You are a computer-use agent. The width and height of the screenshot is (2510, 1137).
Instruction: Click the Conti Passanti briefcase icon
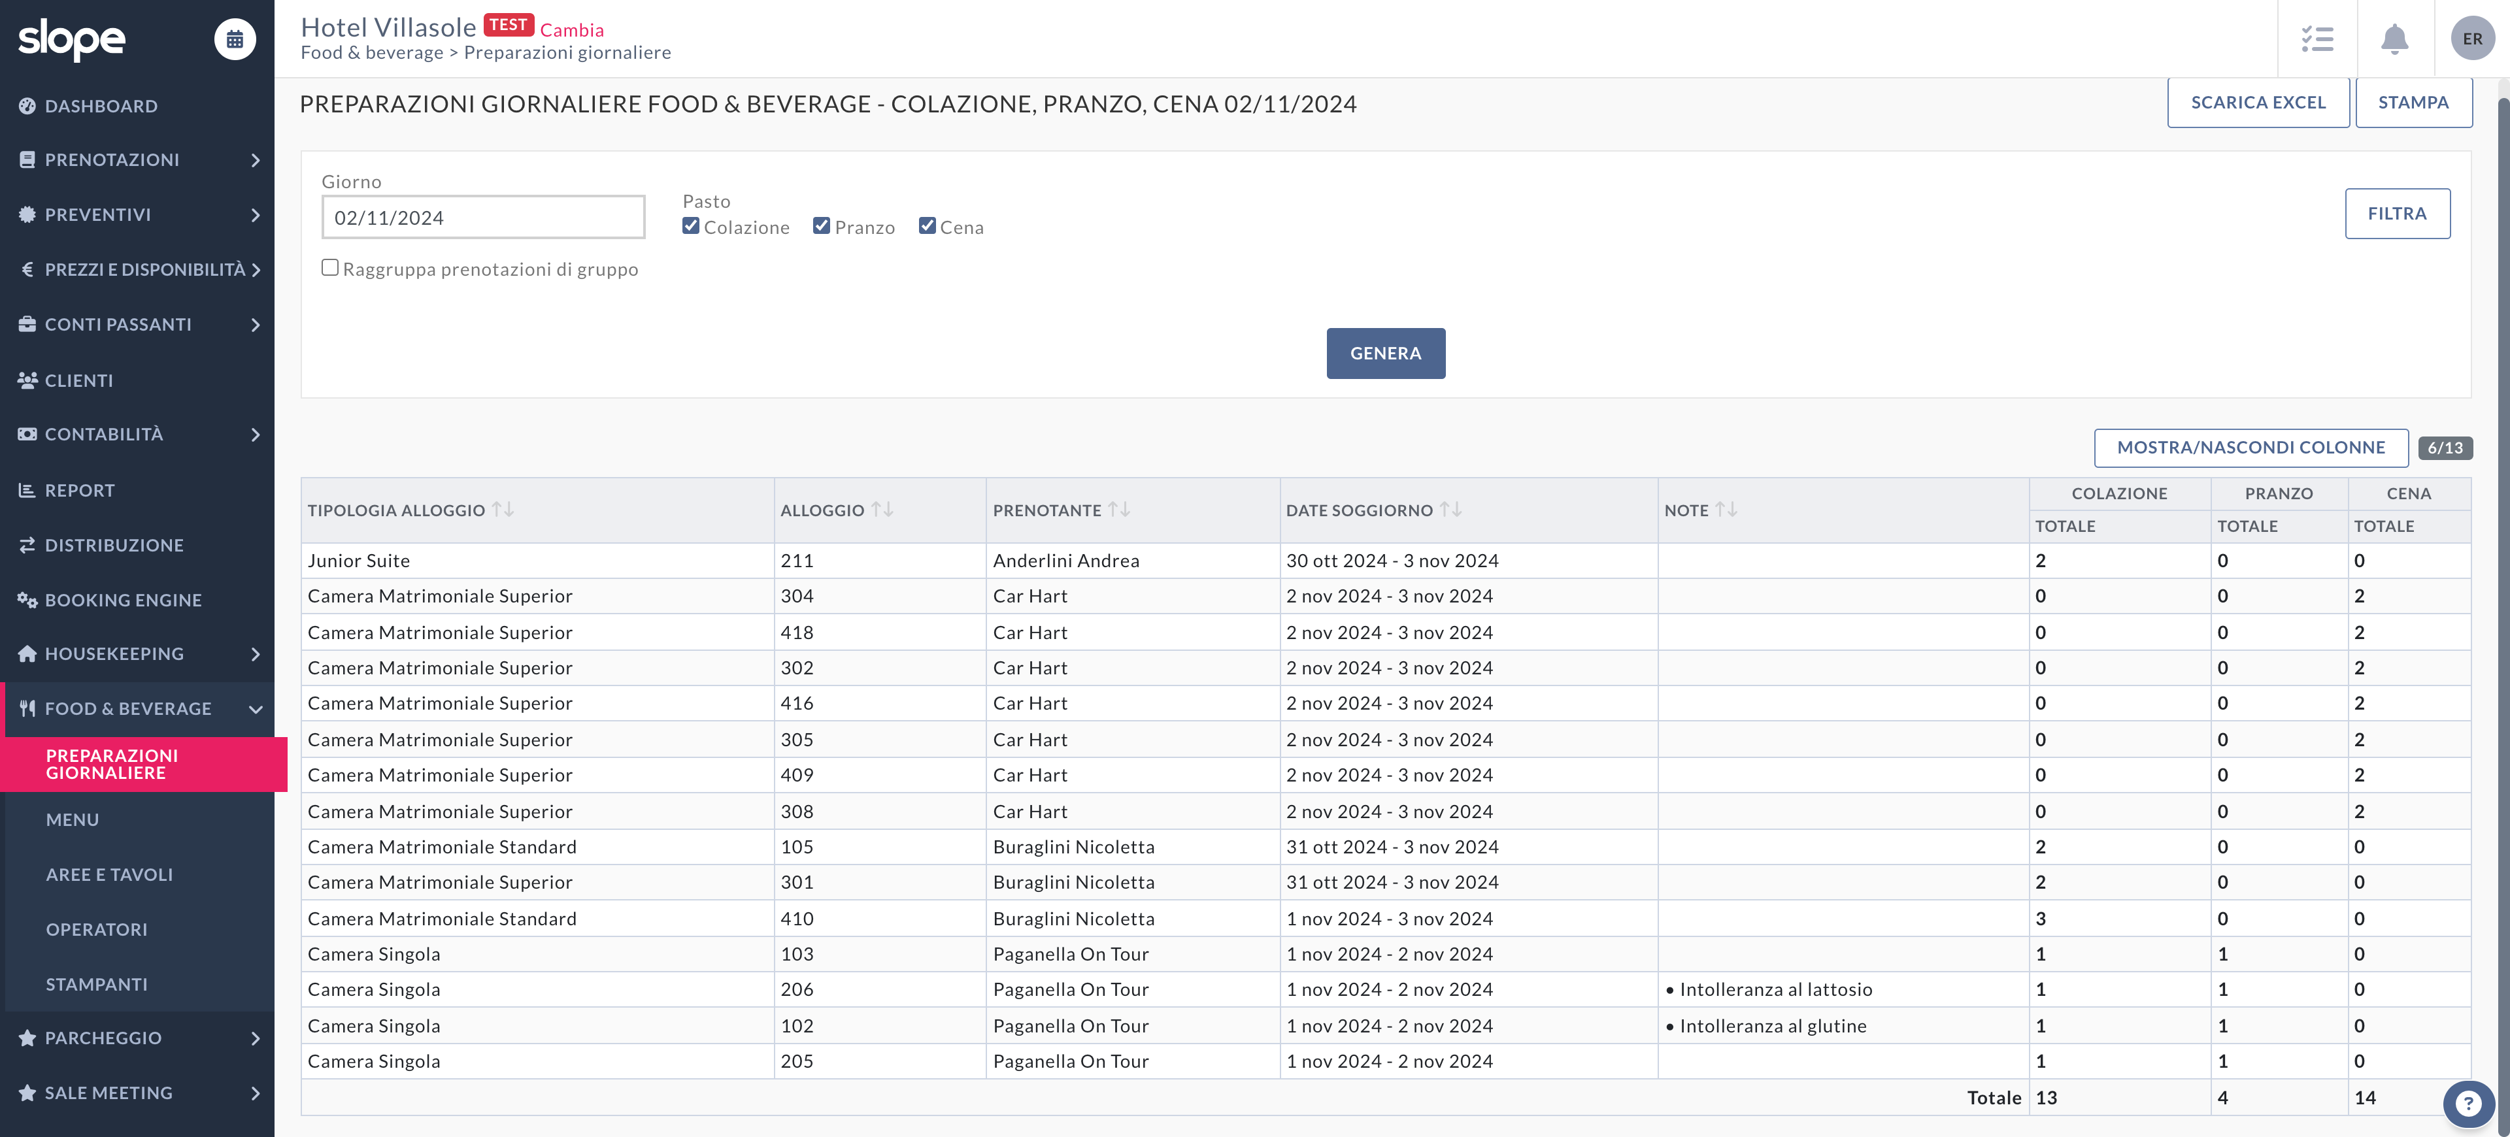click(27, 325)
